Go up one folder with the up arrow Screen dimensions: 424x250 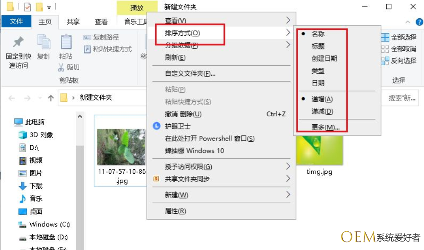(51, 98)
